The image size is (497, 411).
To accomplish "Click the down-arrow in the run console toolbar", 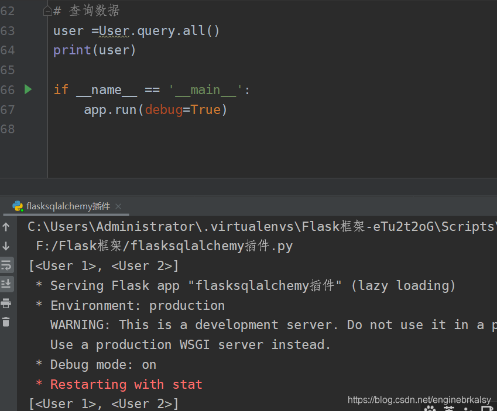I will (6, 246).
